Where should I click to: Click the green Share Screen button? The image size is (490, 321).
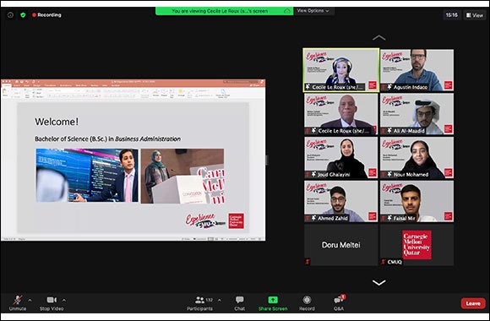pos(273,303)
